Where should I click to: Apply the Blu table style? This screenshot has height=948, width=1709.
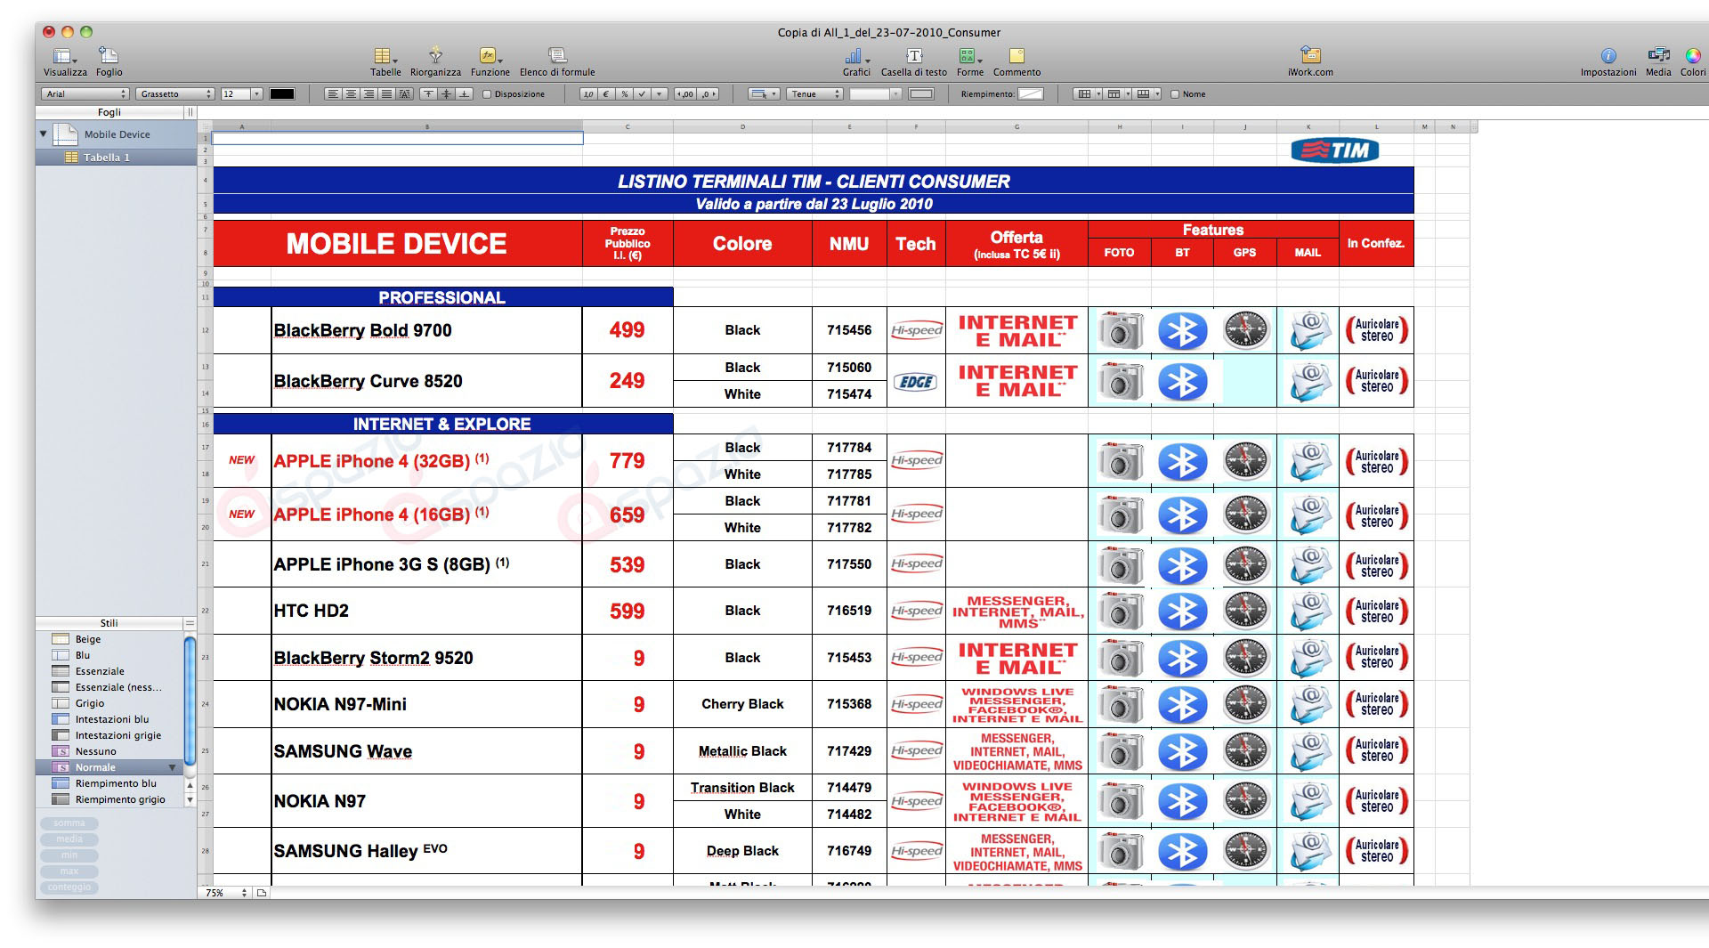(109, 655)
